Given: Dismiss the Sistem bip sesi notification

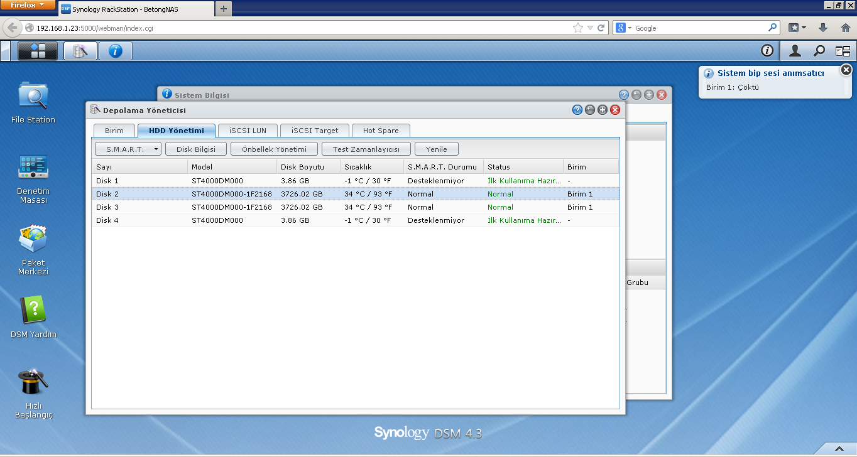Looking at the screenshot, I should (x=846, y=70).
